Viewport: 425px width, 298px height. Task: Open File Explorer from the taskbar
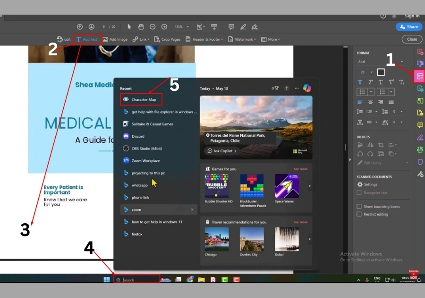click(201, 280)
